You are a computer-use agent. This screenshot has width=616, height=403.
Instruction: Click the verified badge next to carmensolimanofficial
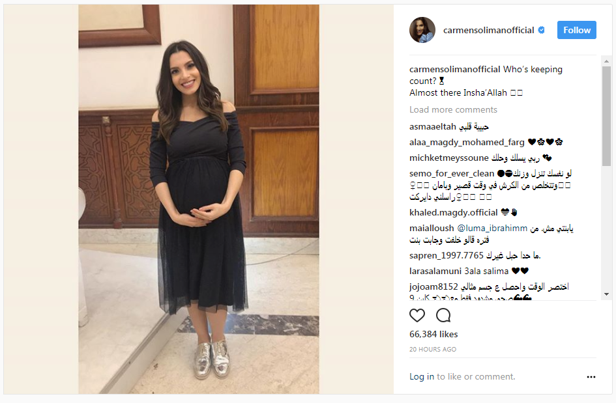pos(541,30)
